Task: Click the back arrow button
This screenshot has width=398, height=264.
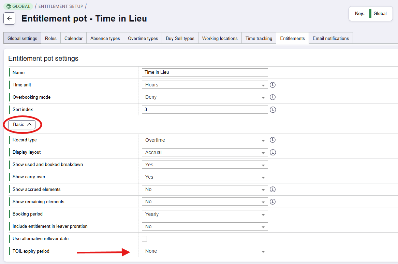Action: click(x=9, y=18)
